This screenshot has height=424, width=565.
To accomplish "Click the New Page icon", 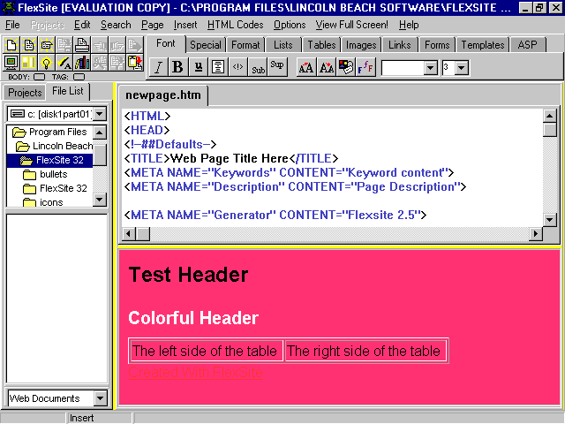I will tap(11, 44).
